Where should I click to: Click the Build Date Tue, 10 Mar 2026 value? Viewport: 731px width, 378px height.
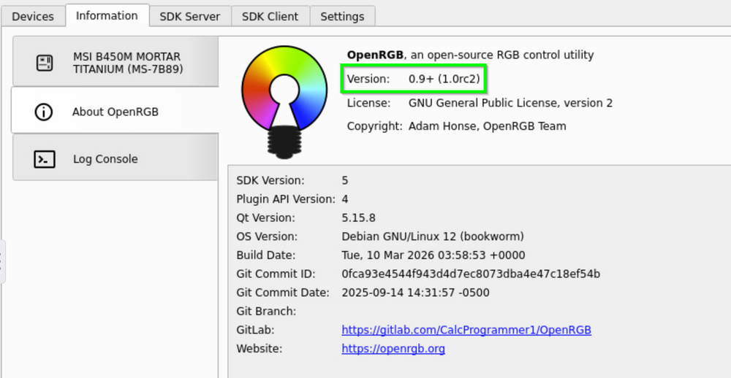(x=433, y=255)
